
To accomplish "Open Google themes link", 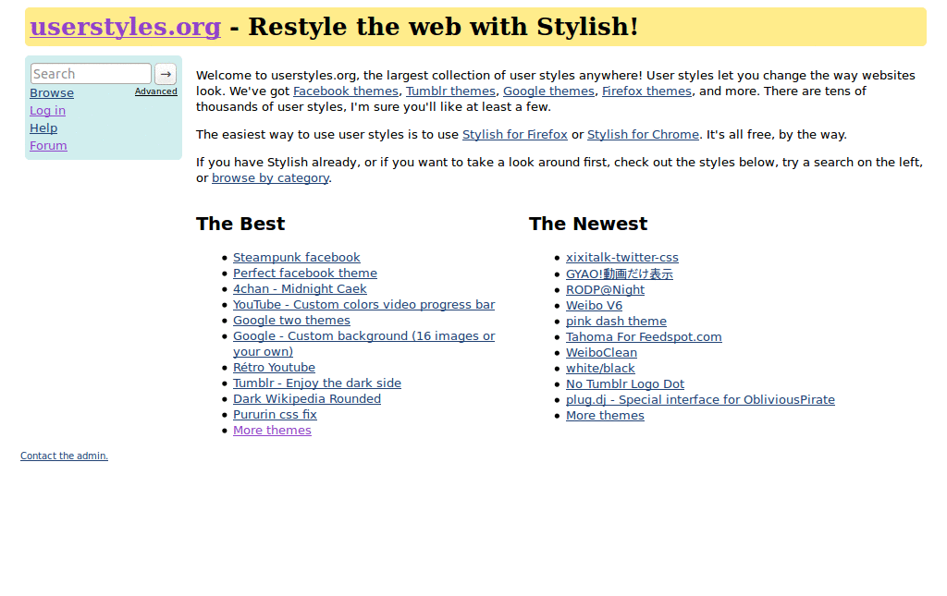I will 548,91.
